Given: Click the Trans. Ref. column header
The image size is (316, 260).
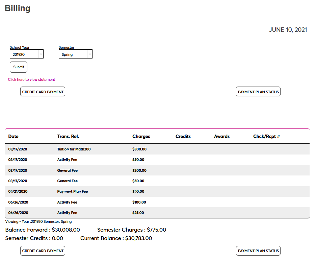Looking at the screenshot, I should point(68,136).
